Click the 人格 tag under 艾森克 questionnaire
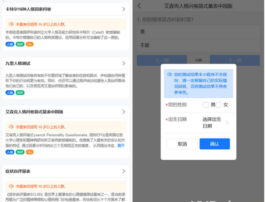Screen dimensions: 266x202 pyautogui.click(x=10, y=152)
